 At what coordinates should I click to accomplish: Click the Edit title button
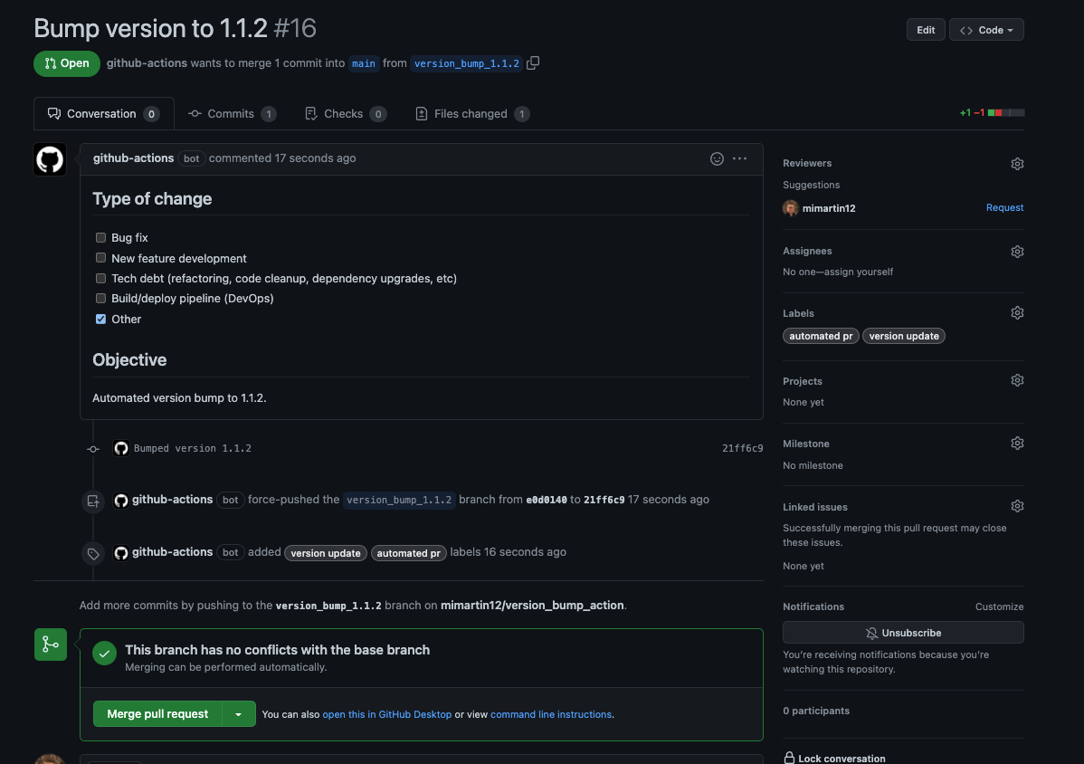(926, 30)
